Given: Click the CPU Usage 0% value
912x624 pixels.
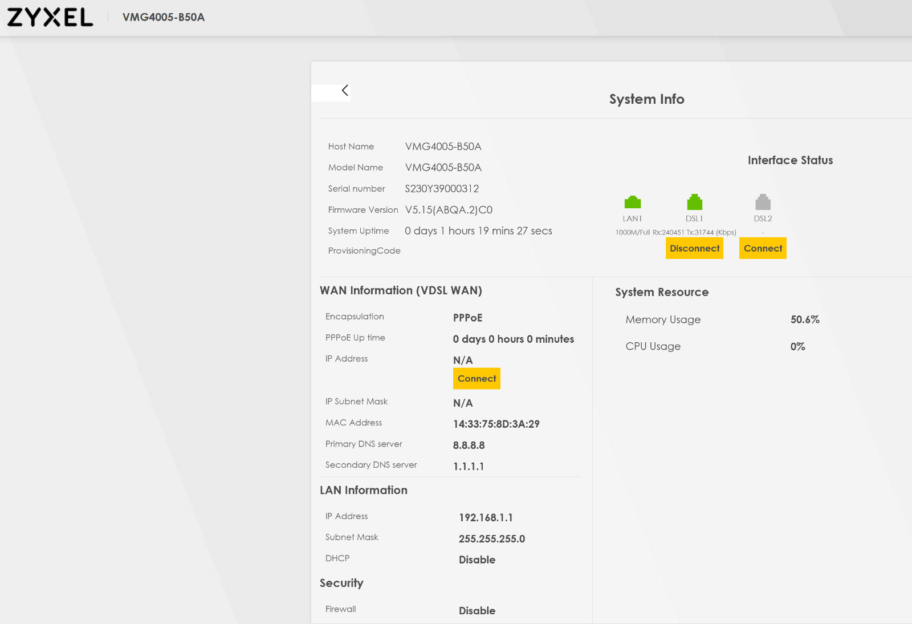Looking at the screenshot, I should point(798,347).
